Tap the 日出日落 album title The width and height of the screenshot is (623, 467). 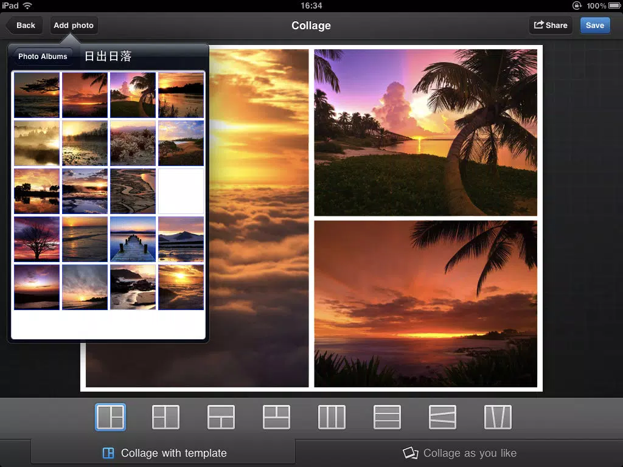[108, 57]
